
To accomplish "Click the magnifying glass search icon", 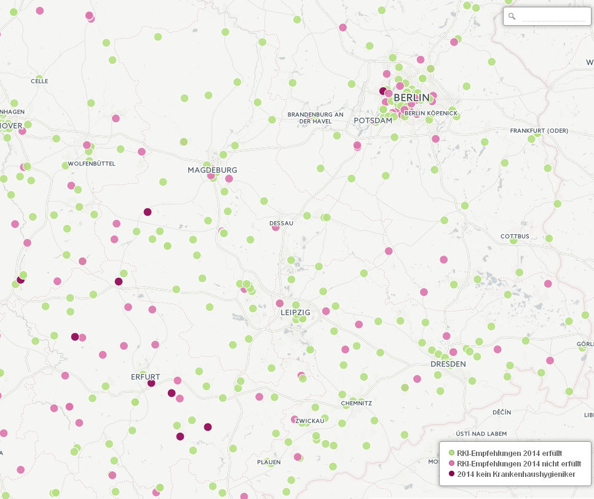I will click(512, 17).
